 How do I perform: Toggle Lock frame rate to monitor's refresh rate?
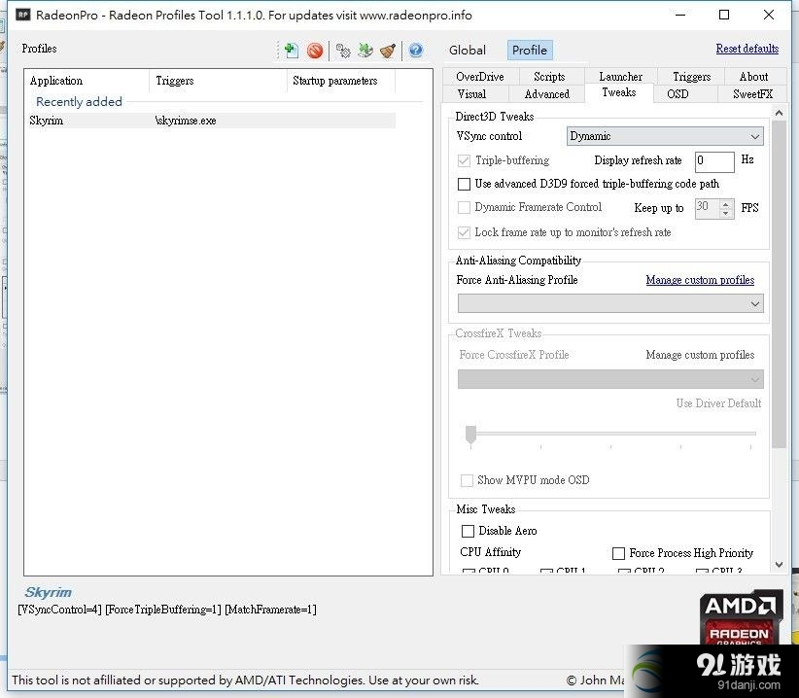(464, 233)
